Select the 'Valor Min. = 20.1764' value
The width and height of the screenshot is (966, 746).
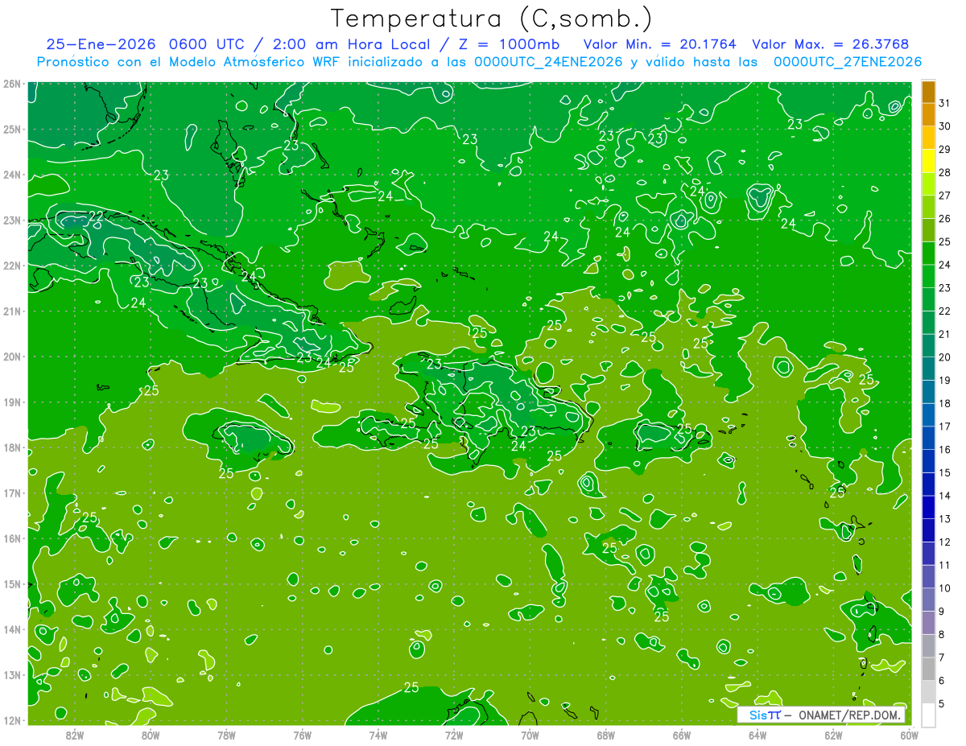click(661, 44)
